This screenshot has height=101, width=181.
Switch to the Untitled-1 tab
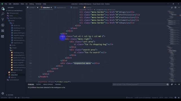click(x=33, y=8)
